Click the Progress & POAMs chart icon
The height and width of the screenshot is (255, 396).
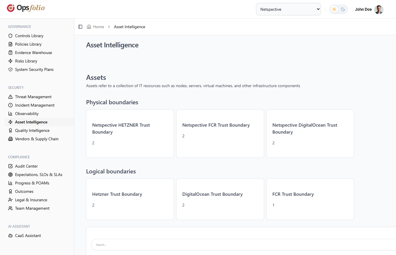point(10,183)
